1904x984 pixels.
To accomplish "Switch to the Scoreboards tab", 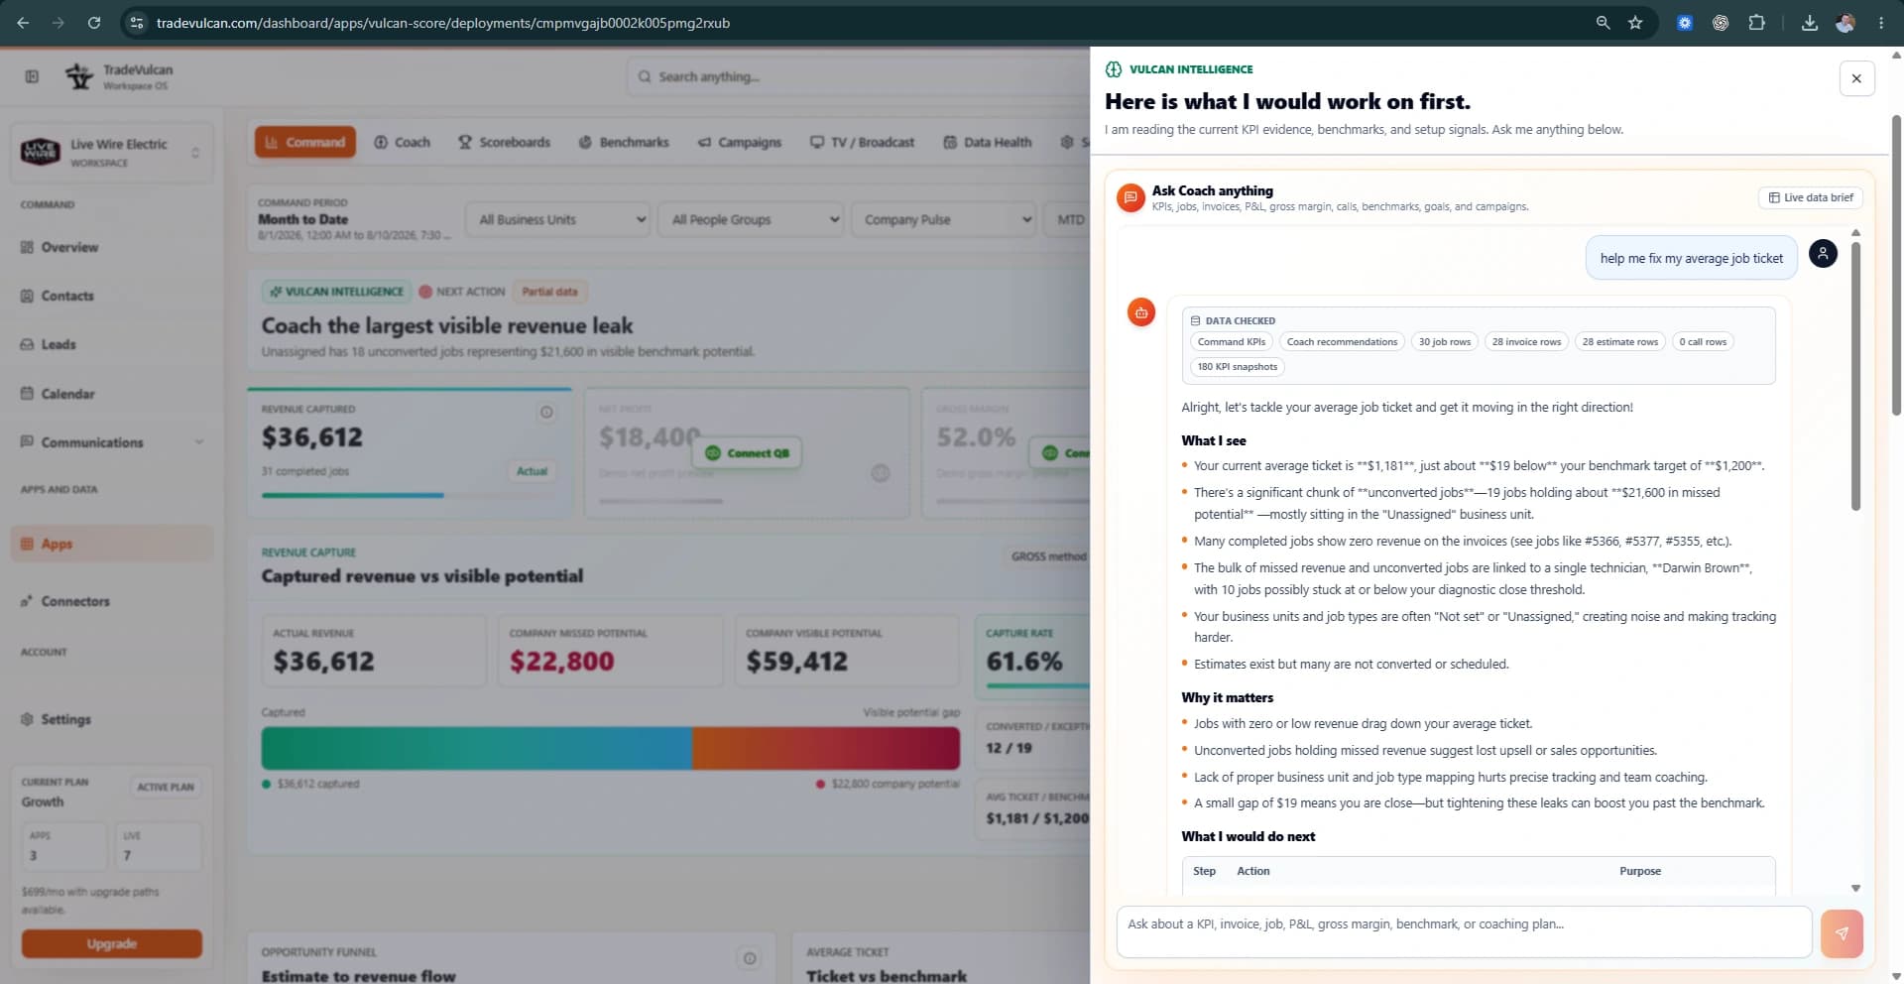I will pos(504,142).
